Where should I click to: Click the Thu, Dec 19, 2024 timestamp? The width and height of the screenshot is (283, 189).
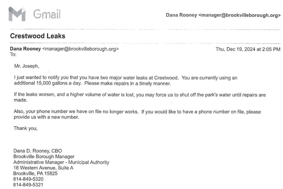(248, 49)
